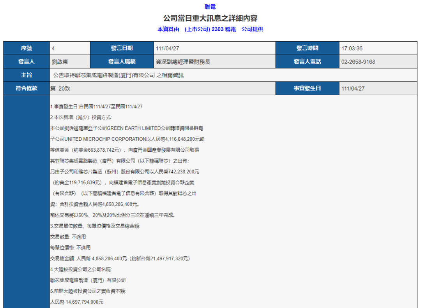This screenshot has width=421, height=308.
Task: Click phone number 02-2658-9168
Action: coord(358,62)
